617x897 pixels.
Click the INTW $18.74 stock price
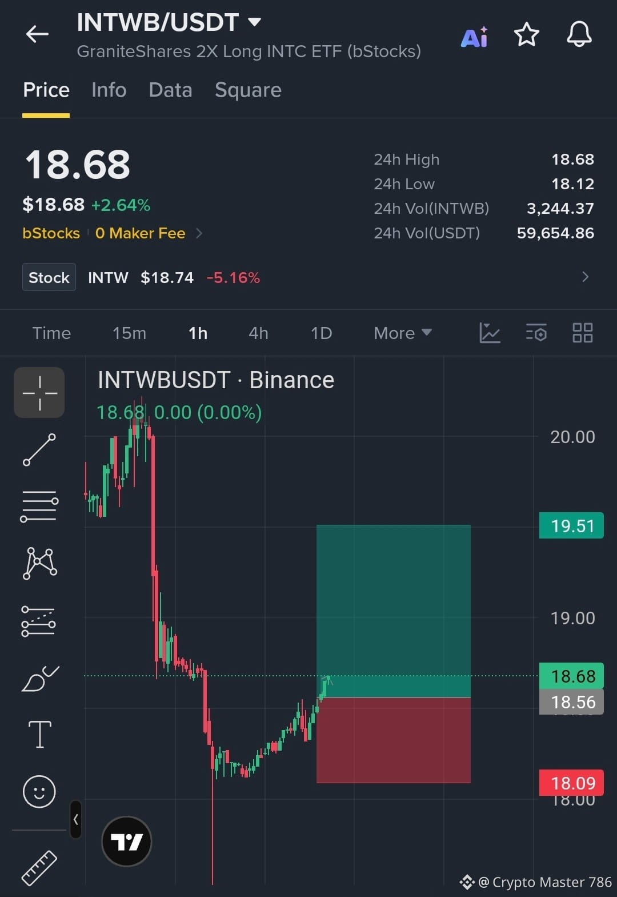(141, 278)
